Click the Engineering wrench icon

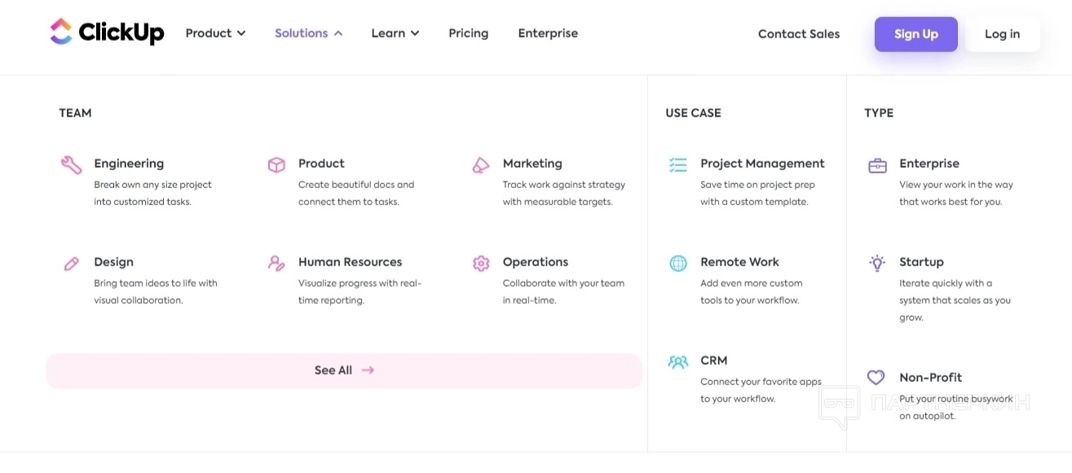tap(71, 165)
